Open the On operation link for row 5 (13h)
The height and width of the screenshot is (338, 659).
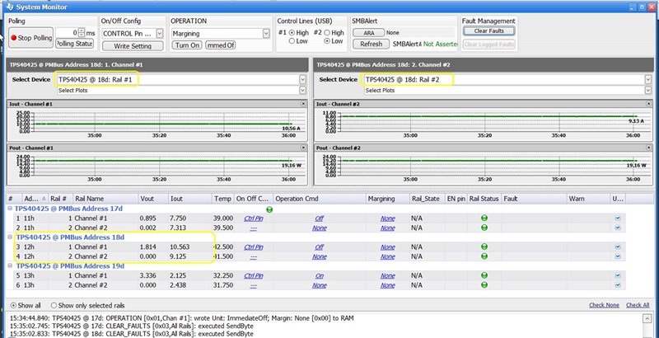click(x=320, y=275)
